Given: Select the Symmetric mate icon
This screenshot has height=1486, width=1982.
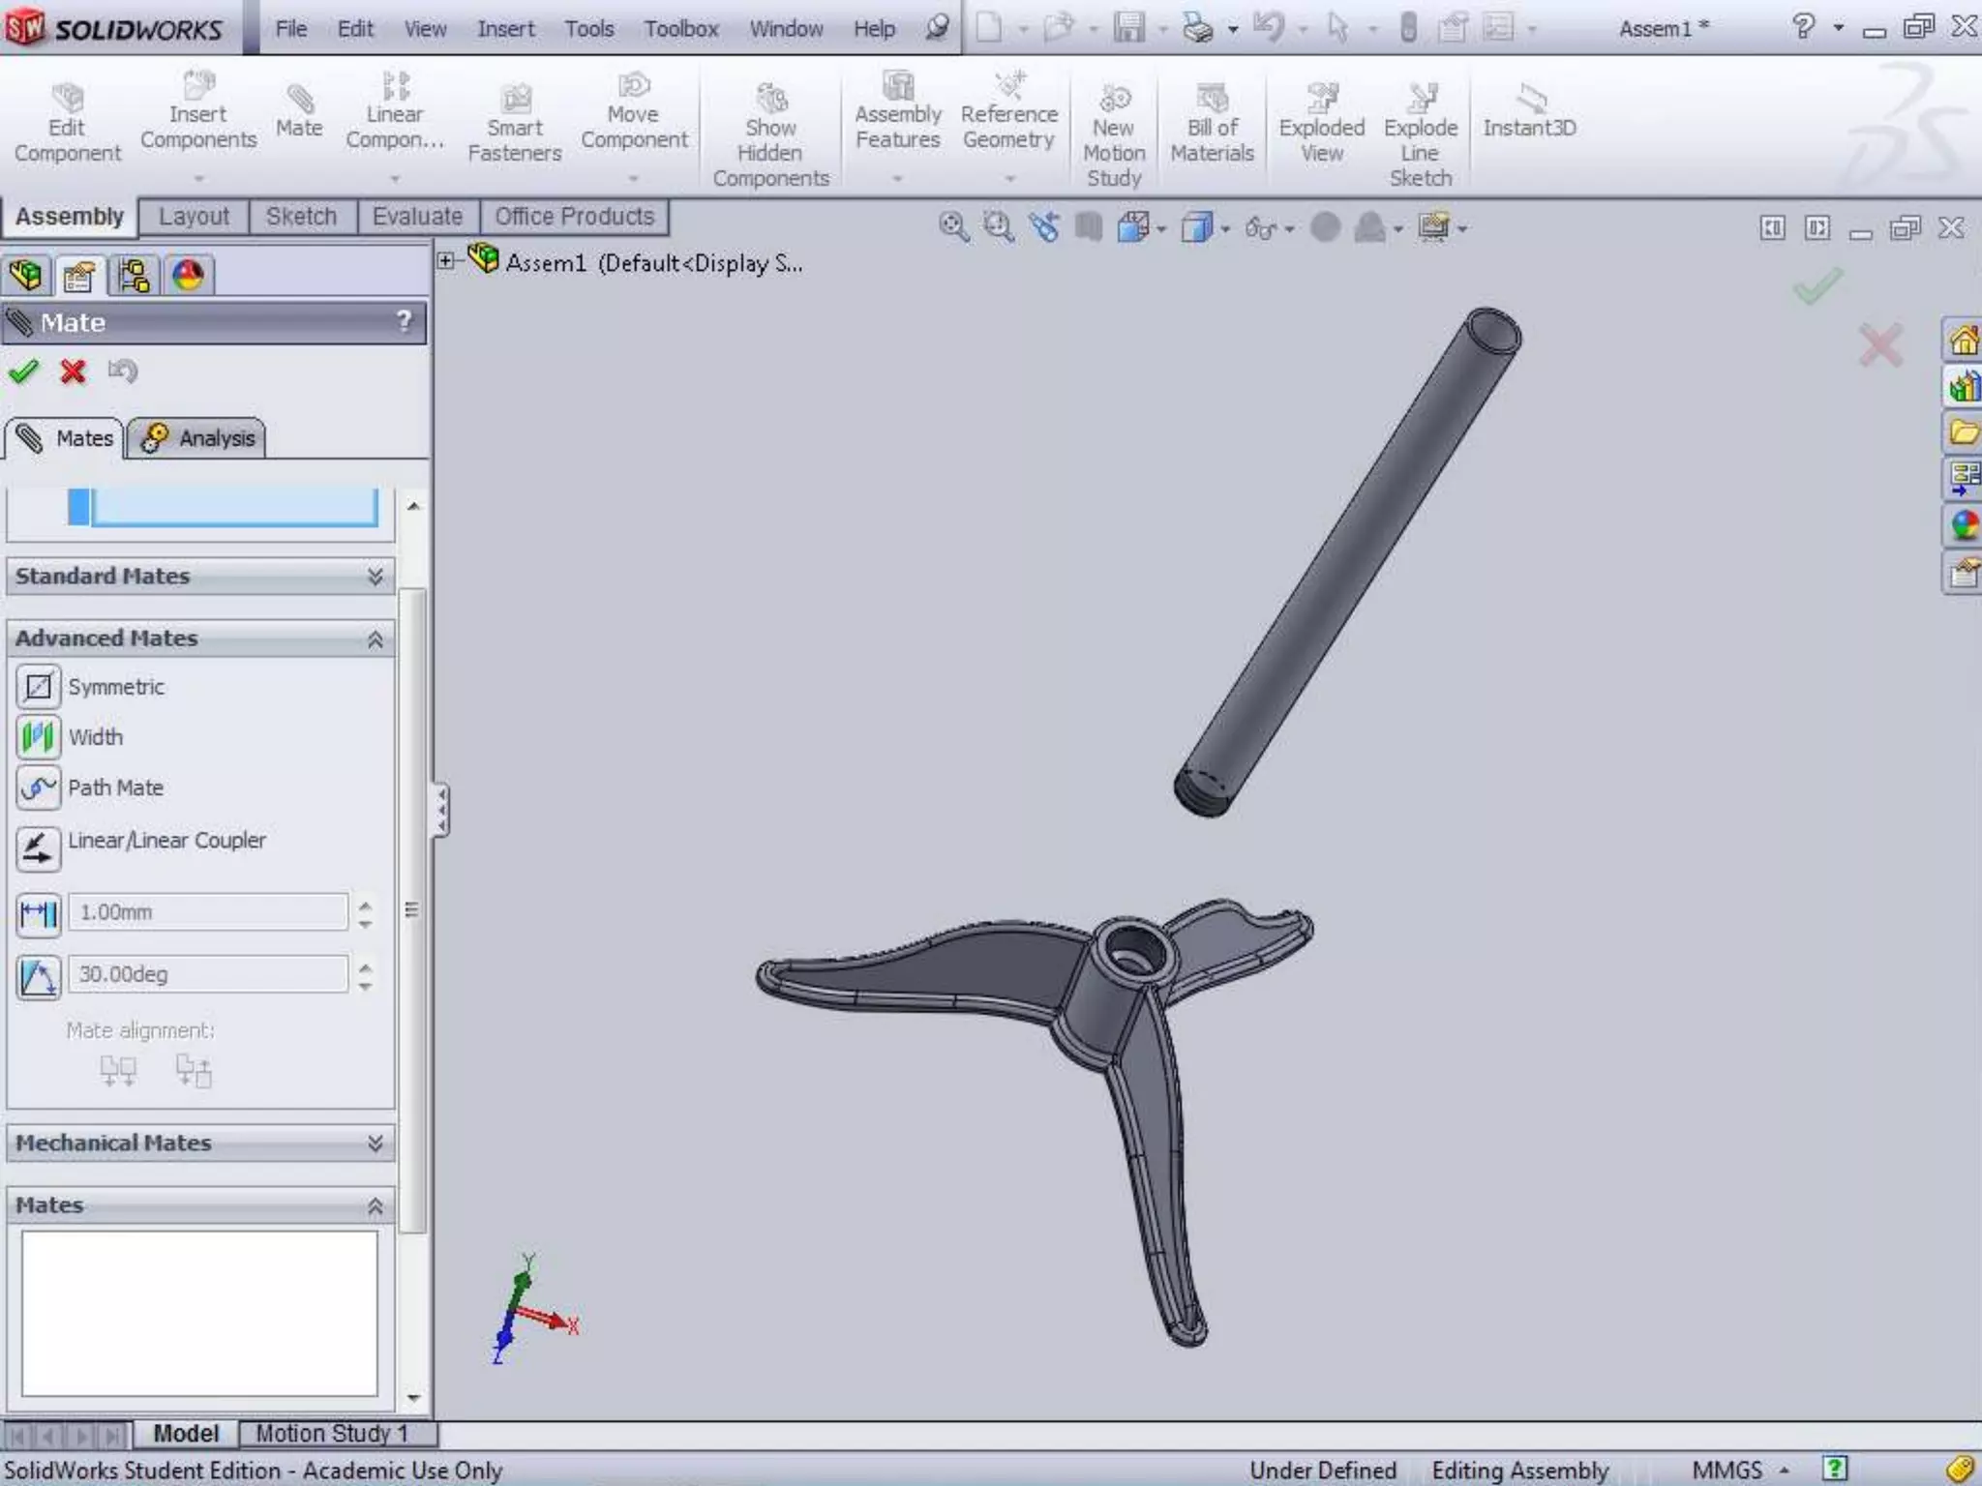Looking at the screenshot, I should (38, 687).
